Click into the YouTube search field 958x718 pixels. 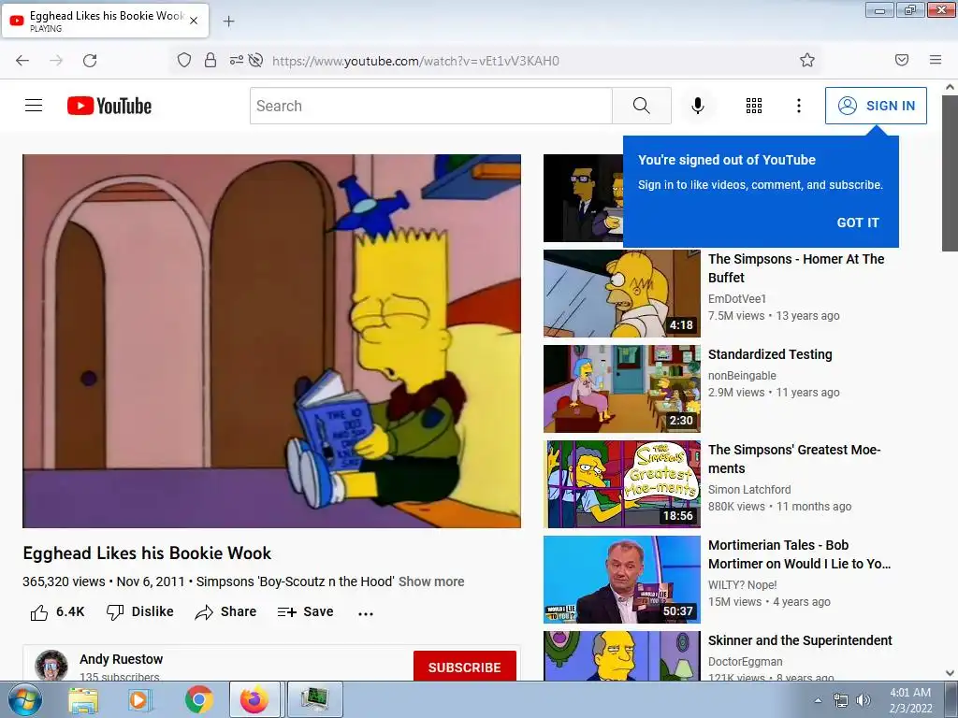[x=430, y=106]
